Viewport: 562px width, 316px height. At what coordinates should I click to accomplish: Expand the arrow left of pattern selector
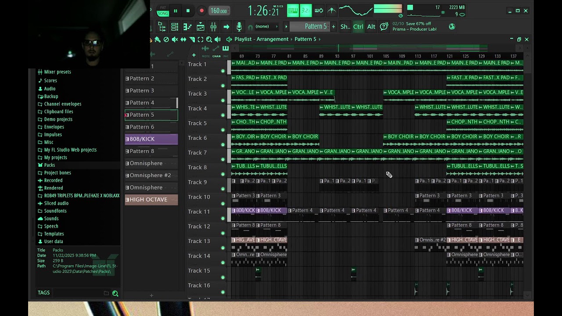(286, 27)
